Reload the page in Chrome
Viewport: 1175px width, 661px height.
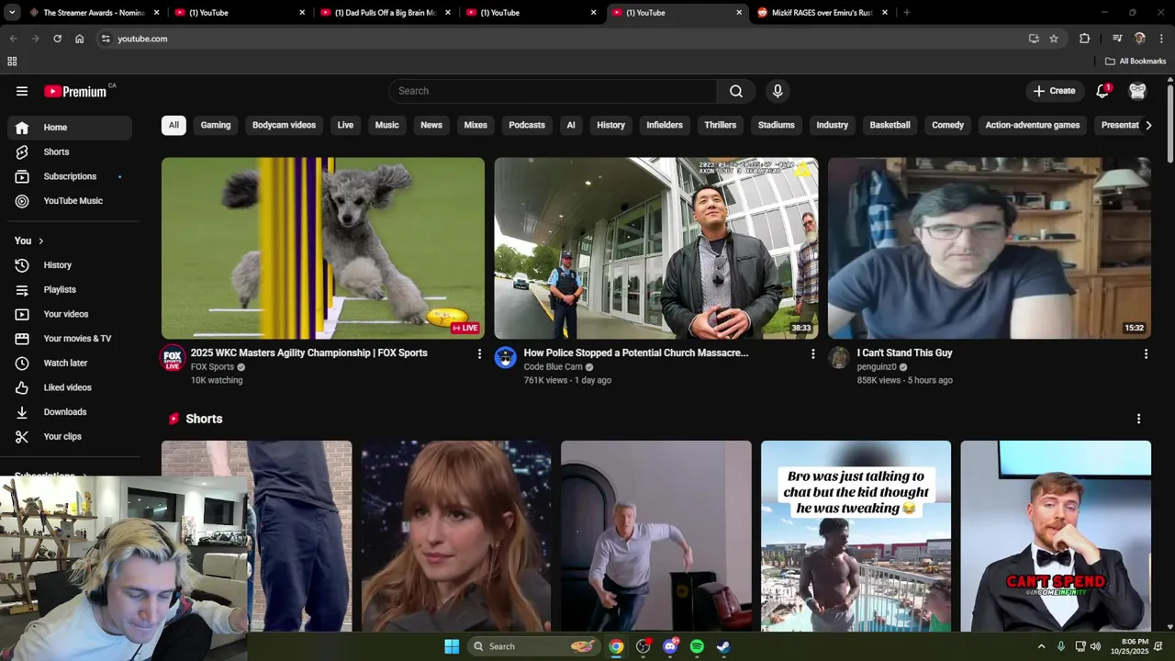pyautogui.click(x=57, y=39)
